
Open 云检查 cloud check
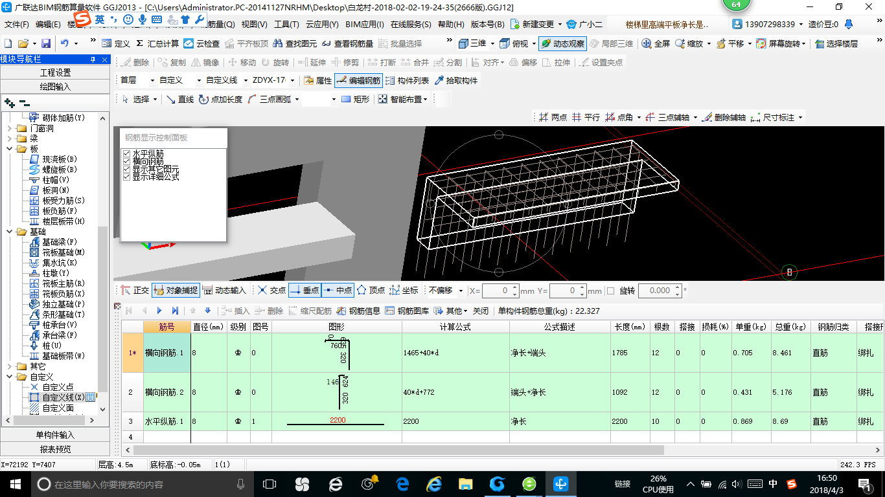pos(201,43)
